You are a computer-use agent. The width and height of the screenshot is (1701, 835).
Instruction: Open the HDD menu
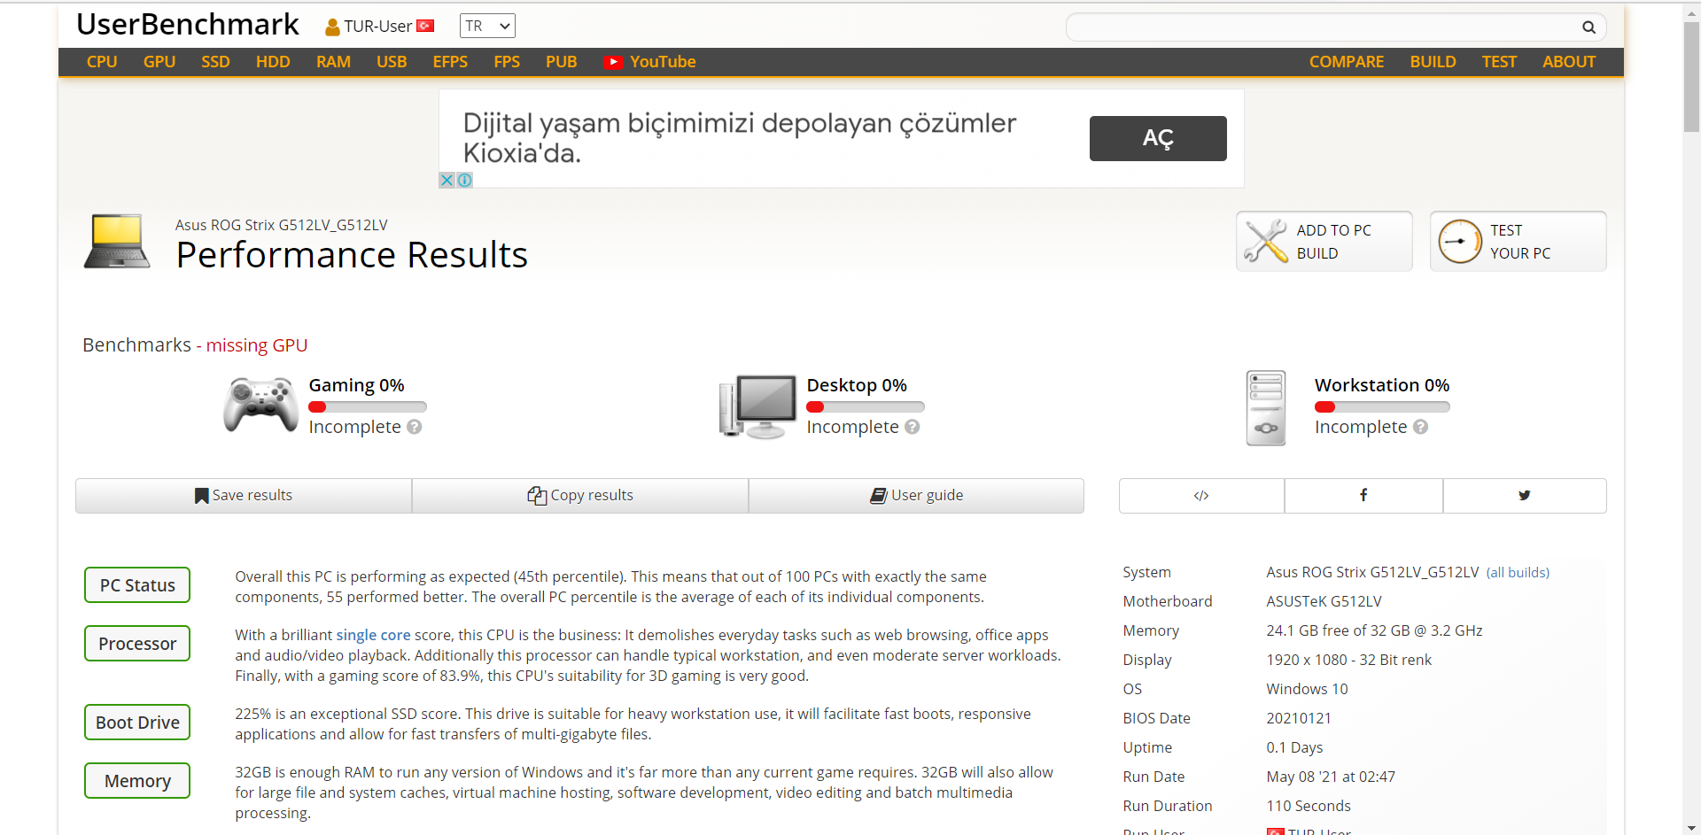[x=273, y=62]
